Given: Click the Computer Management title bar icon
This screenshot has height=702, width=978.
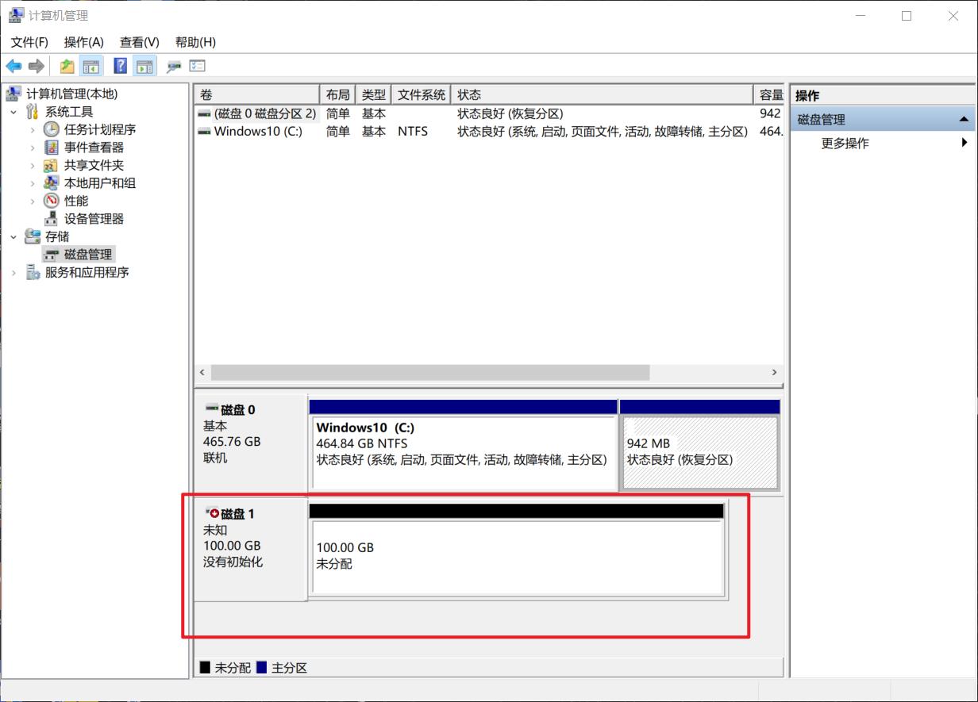Looking at the screenshot, I should [x=16, y=15].
